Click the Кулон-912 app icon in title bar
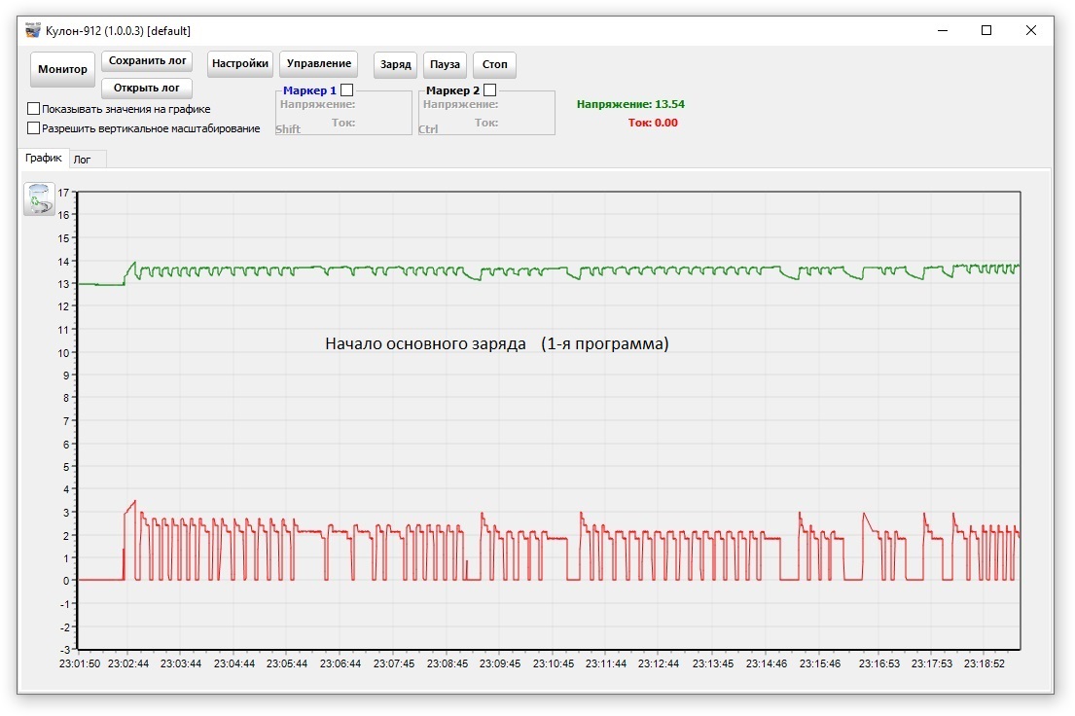 [33, 30]
